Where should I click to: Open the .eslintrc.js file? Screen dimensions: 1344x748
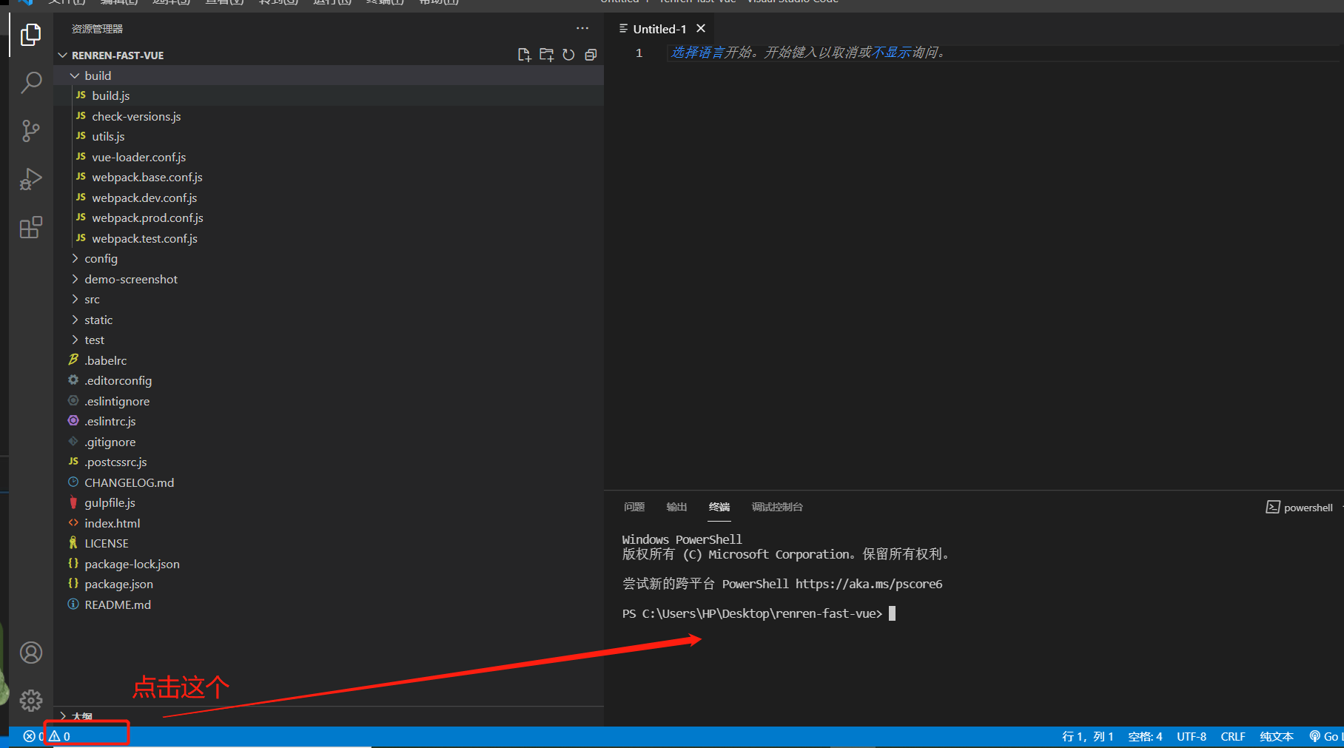pyautogui.click(x=329, y=421)
